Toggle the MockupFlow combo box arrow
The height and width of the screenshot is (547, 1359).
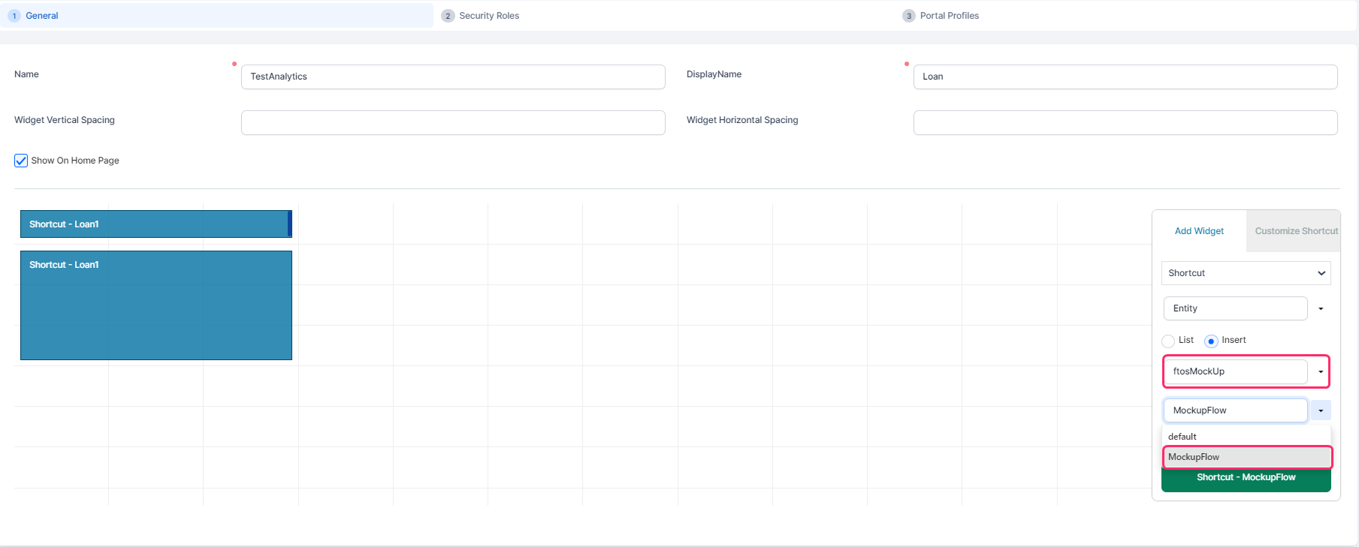coord(1321,410)
